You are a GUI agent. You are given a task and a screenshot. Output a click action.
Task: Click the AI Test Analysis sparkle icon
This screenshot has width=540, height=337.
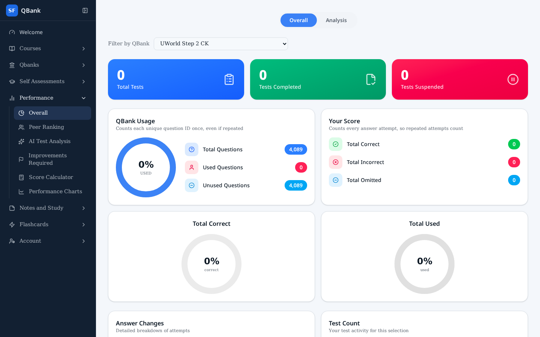point(21,142)
